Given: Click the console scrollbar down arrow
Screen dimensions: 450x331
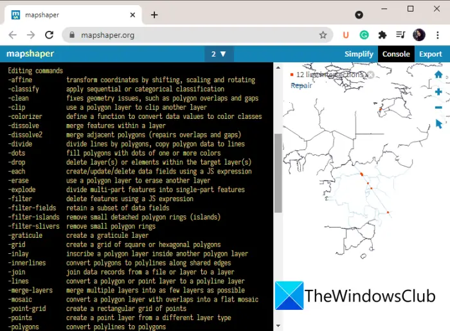Looking at the screenshot, I should (278, 326).
